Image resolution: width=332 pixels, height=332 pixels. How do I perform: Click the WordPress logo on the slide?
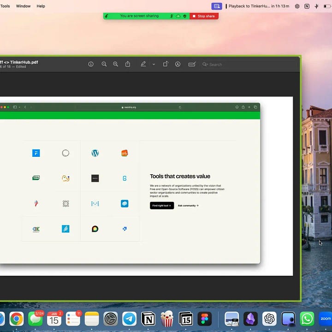click(95, 153)
